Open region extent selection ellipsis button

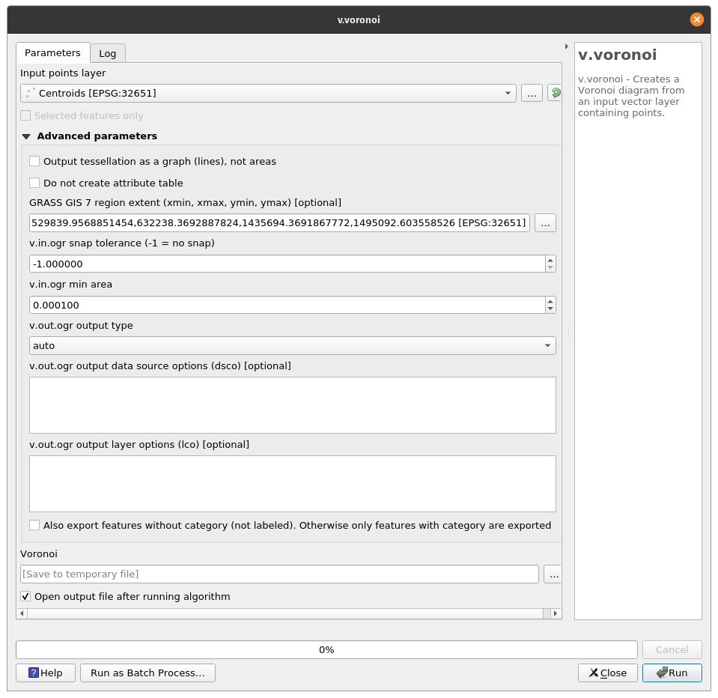pos(545,222)
